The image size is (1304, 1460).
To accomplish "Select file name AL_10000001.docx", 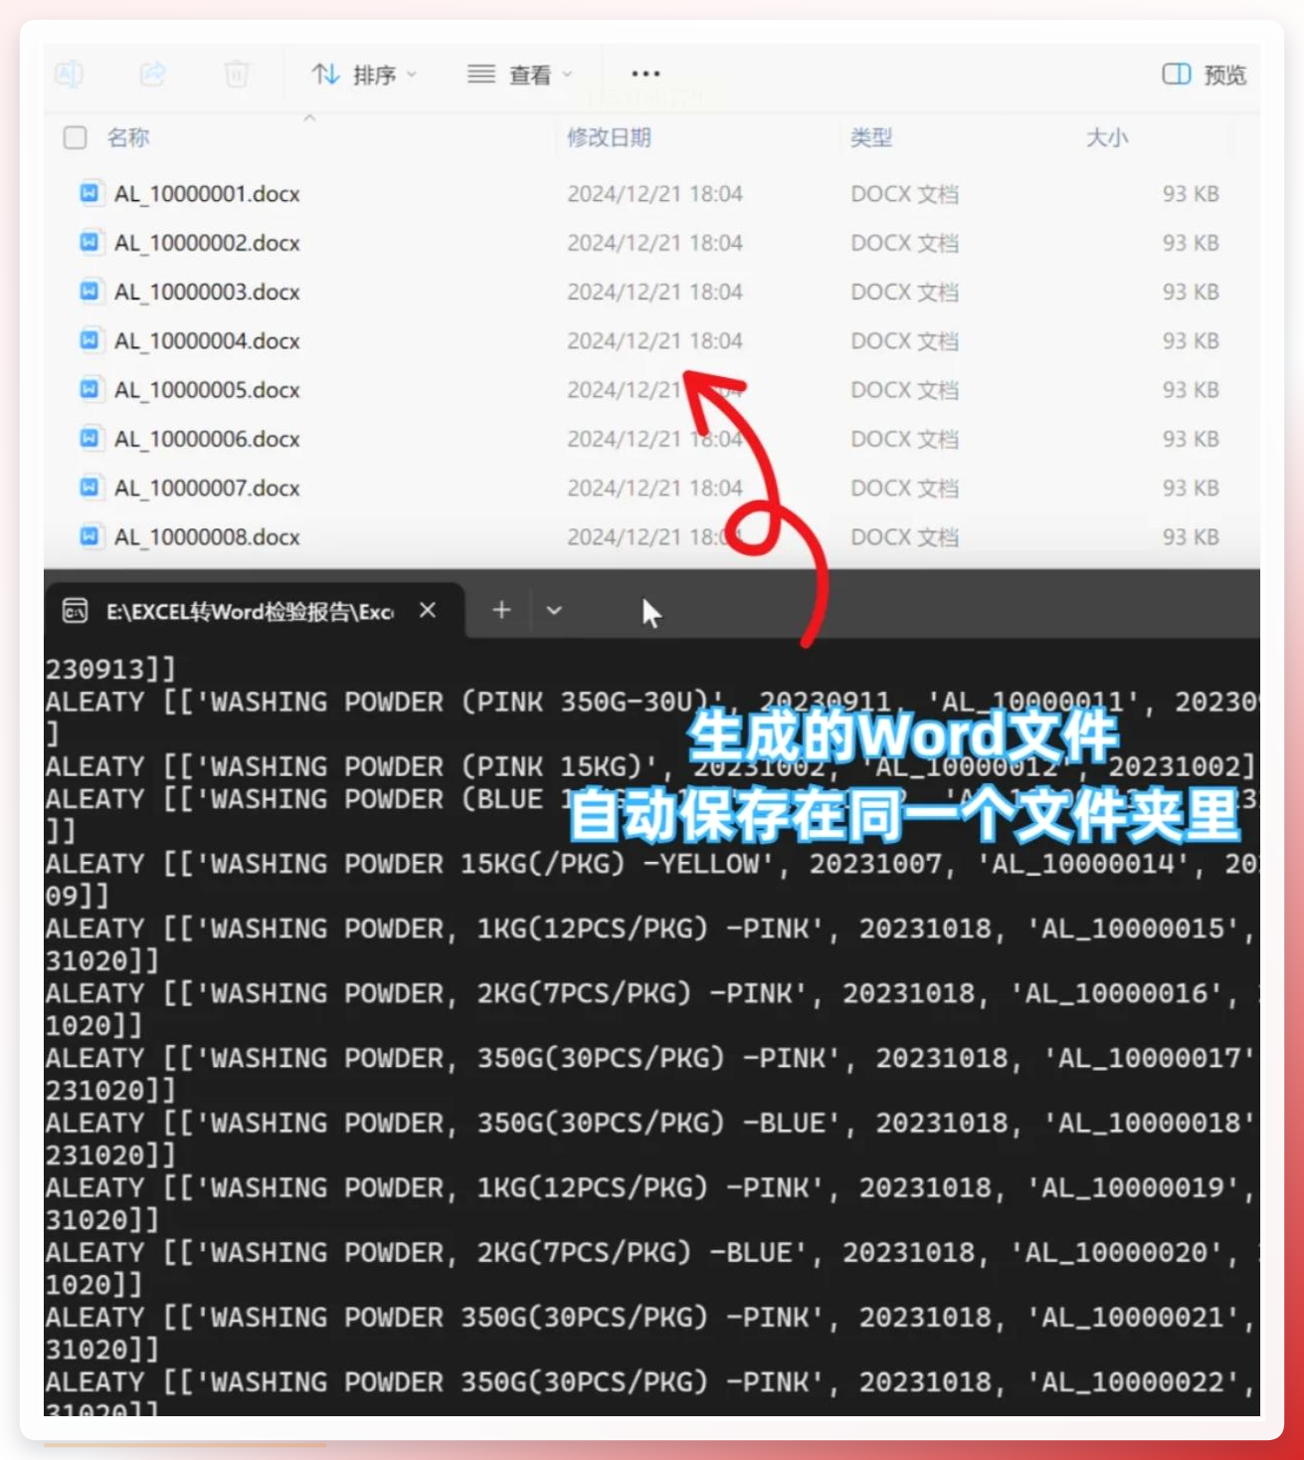I will click(x=207, y=194).
